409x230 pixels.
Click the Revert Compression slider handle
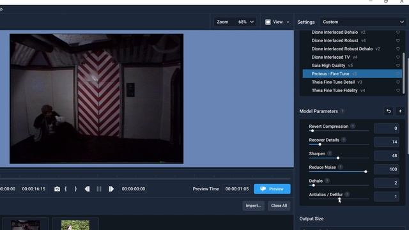(313, 130)
